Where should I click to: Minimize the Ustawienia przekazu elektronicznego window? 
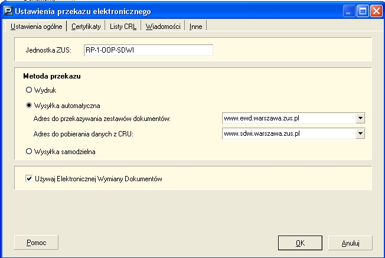pos(350,11)
